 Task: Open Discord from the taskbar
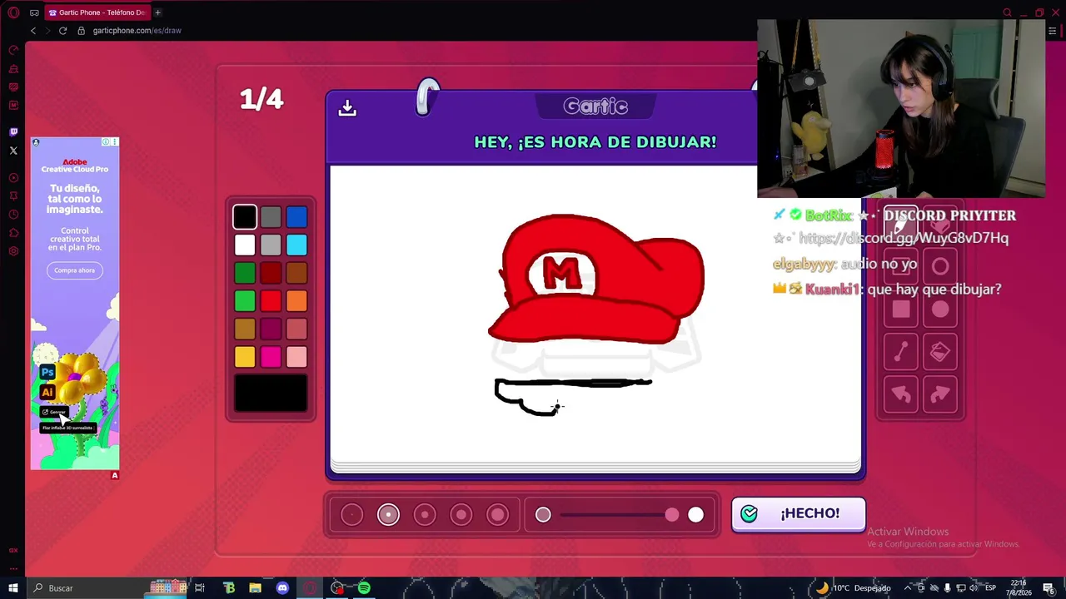282,588
